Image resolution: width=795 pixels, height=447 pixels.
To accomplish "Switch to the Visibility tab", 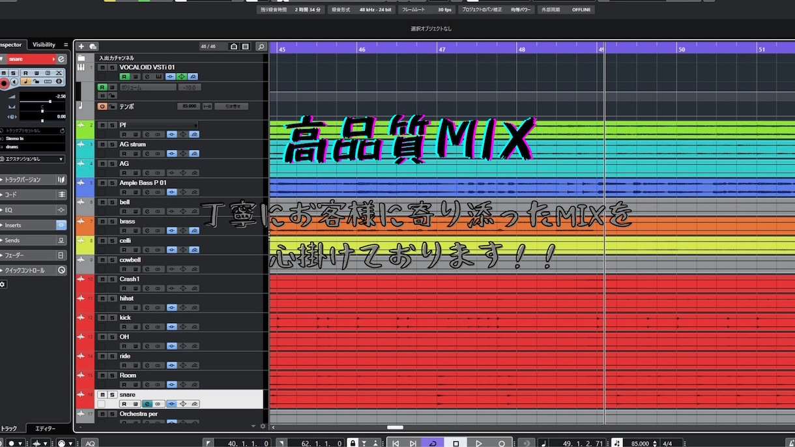I will coord(44,44).
